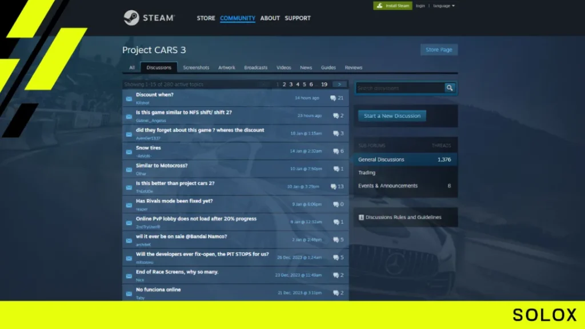Open the Videos tab
This screenshot has width=585, height=329.
point(283,67)
